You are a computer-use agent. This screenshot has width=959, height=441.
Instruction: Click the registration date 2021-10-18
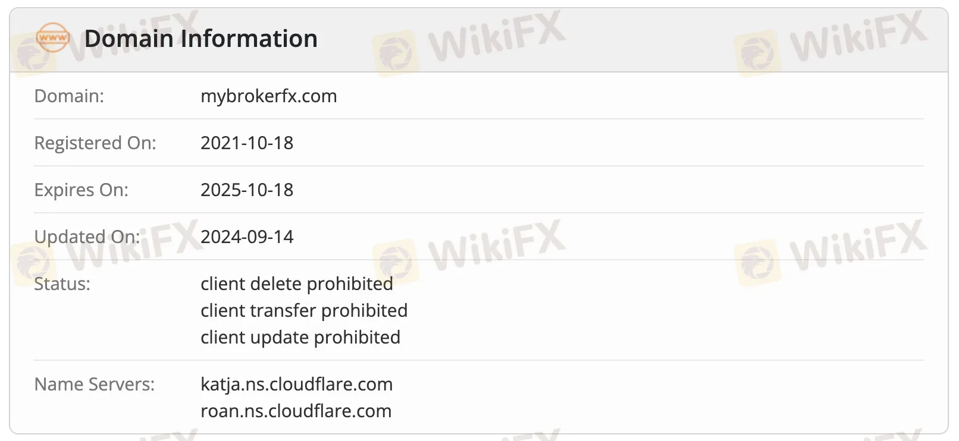(247, 143)
